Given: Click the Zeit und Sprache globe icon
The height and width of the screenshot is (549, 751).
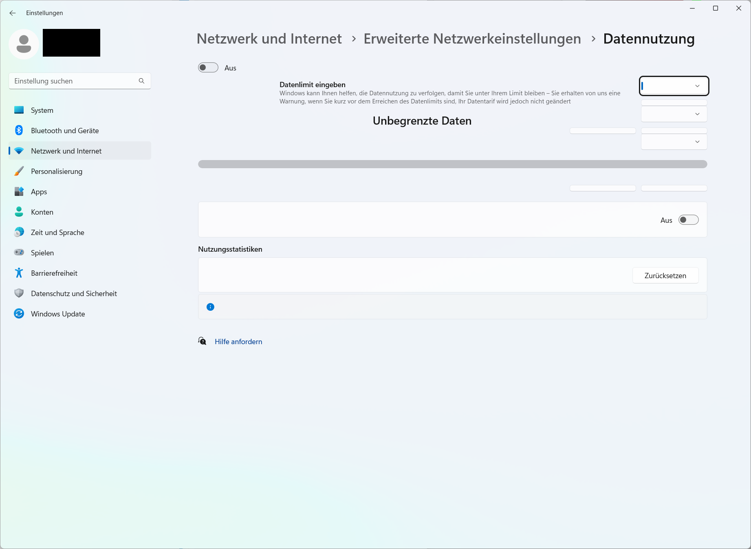Looking at the screenshot, I should coord(19,232).
